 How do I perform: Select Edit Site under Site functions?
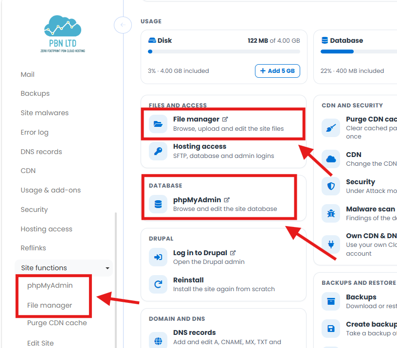tap(40, 343)
